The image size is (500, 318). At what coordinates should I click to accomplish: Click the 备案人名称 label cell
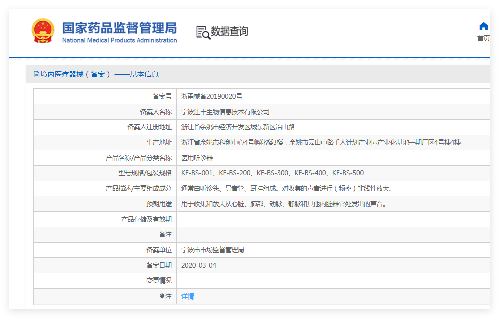105,112
